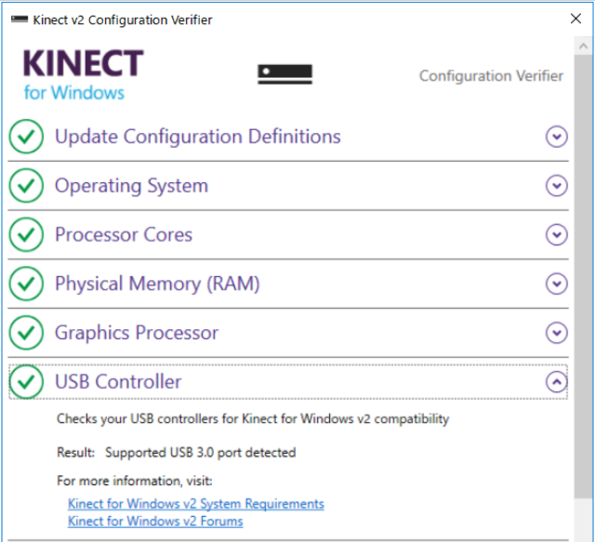595x542 pixels.
Task: Expand the Operating System details chevron
Action: pos(557,185)
